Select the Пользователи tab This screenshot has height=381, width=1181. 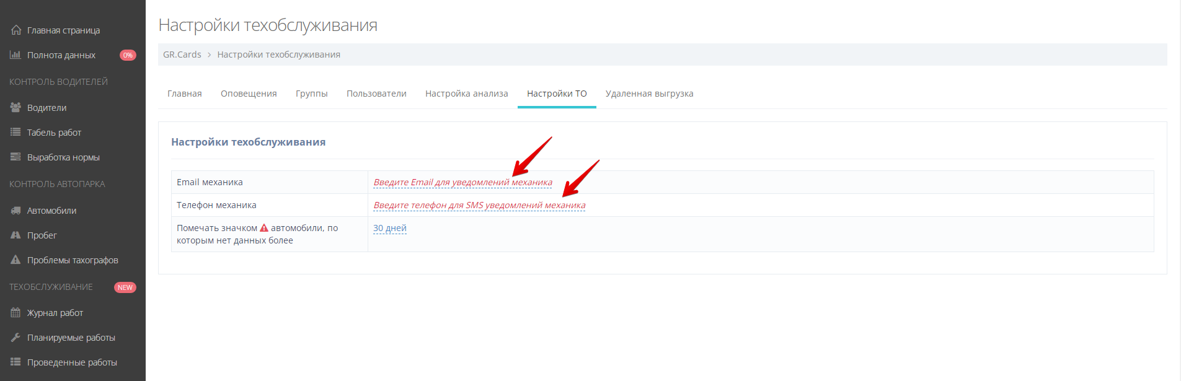click(x=376, y=94)
